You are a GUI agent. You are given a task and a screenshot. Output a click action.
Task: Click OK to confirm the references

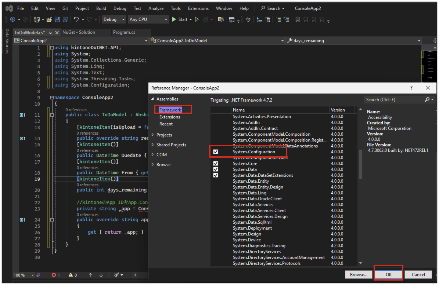click(388, 274)
